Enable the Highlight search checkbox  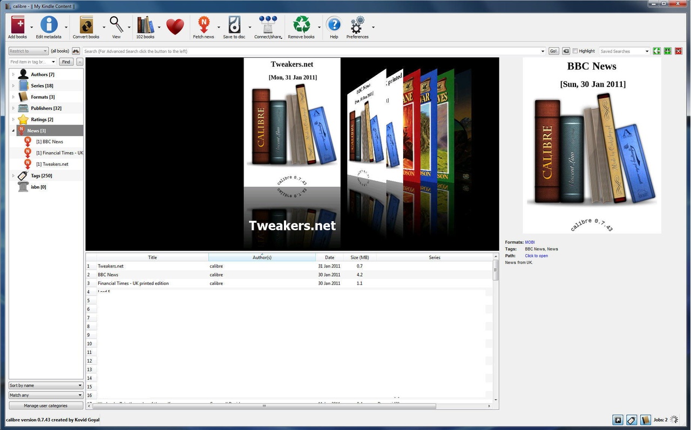(575, 51)
